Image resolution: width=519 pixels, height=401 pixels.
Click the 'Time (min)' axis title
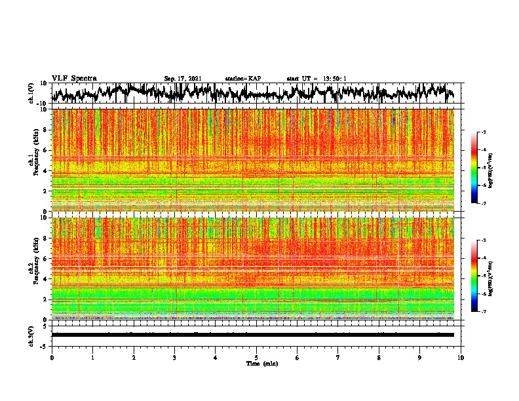[x=262, y=364]
